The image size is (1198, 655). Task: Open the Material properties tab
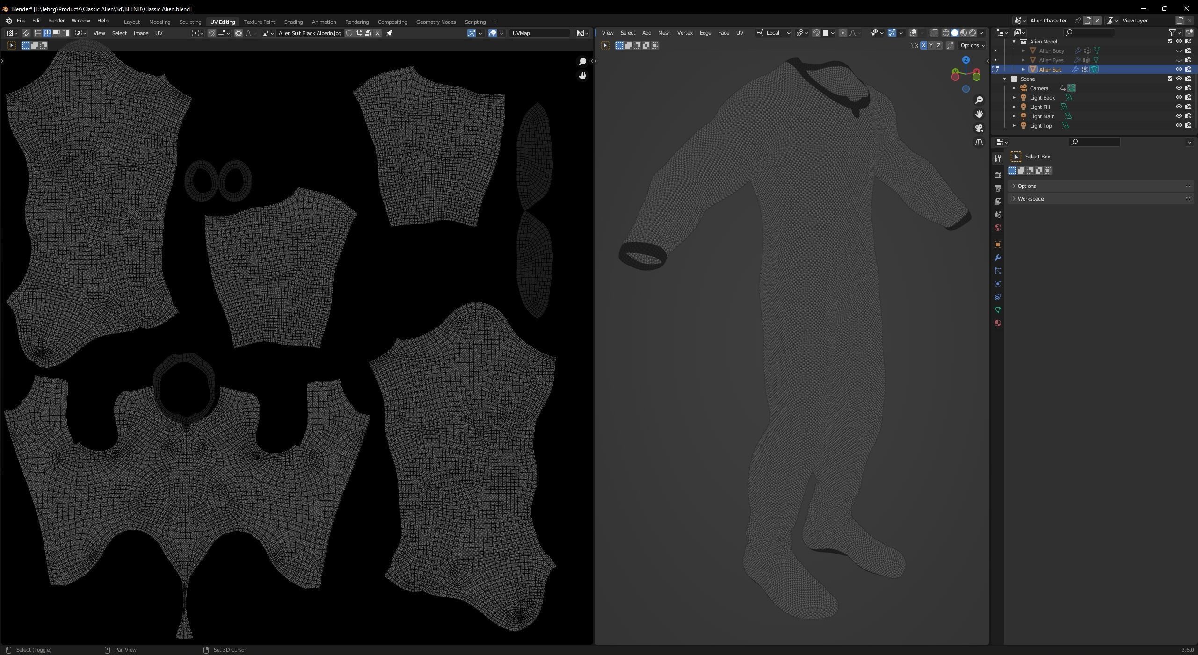998,324
